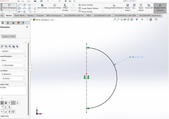
Task: Open precision .12 (Document) dropdown
Action: pyautogui.click(x=13, y=65)
